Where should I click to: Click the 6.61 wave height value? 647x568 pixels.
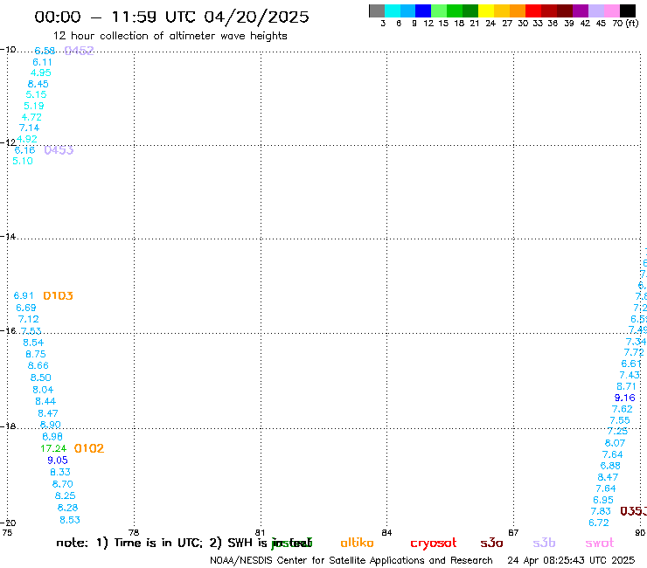tap(631, 364)
